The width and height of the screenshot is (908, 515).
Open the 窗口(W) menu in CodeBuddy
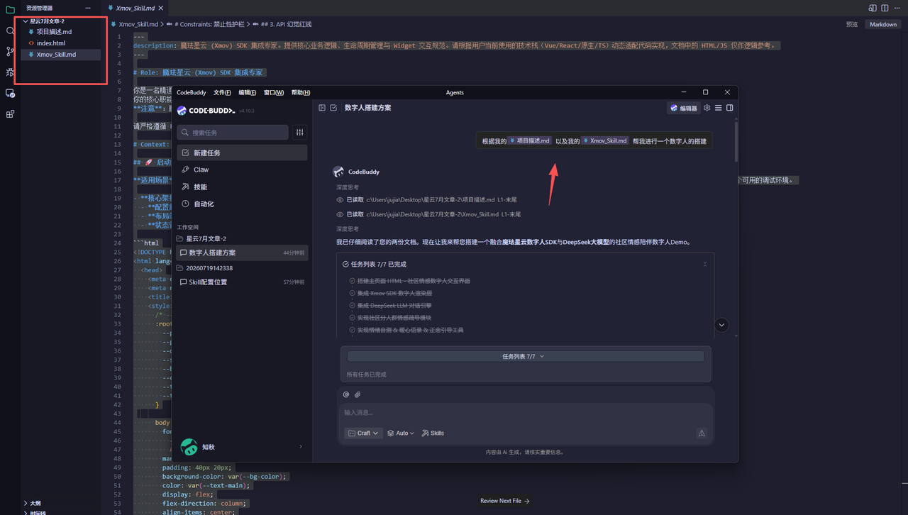pyautogui.click(x=274, y=92)
